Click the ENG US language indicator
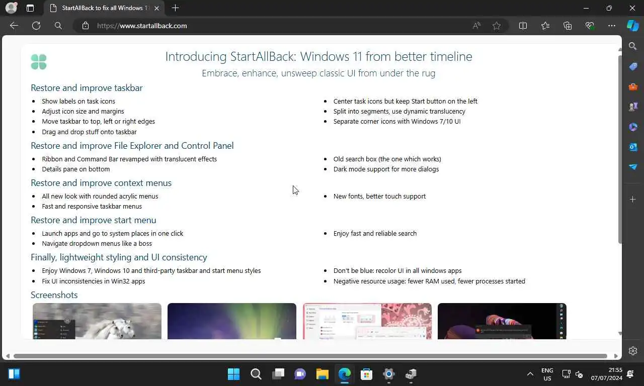644x386 pixels. [x=547, y=374]
